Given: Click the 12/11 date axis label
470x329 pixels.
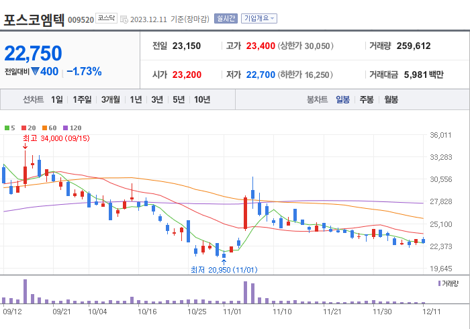Looking at the screenshot, I should coord(432,312).
